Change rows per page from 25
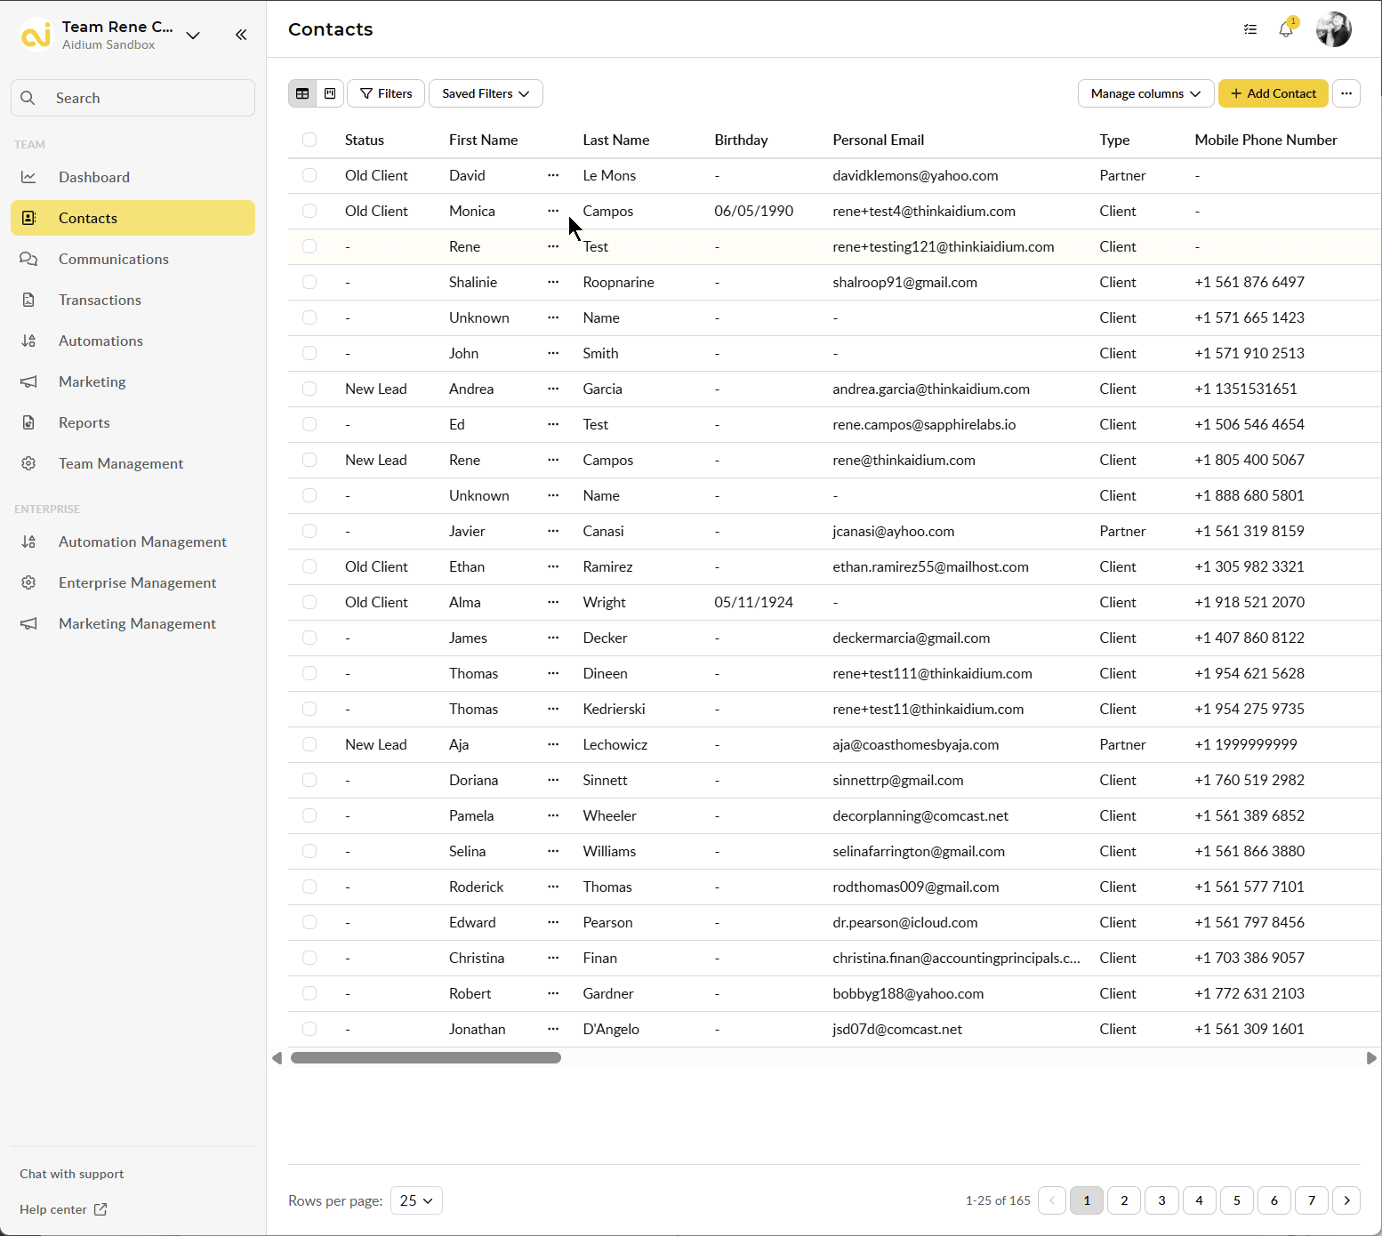 [x=416, y=1200]
